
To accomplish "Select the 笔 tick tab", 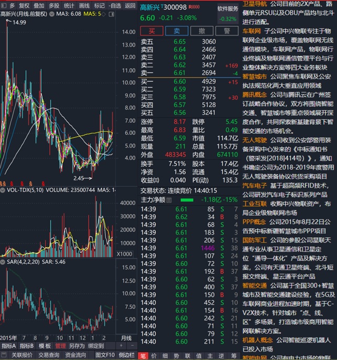I will (x=143, y=356).
